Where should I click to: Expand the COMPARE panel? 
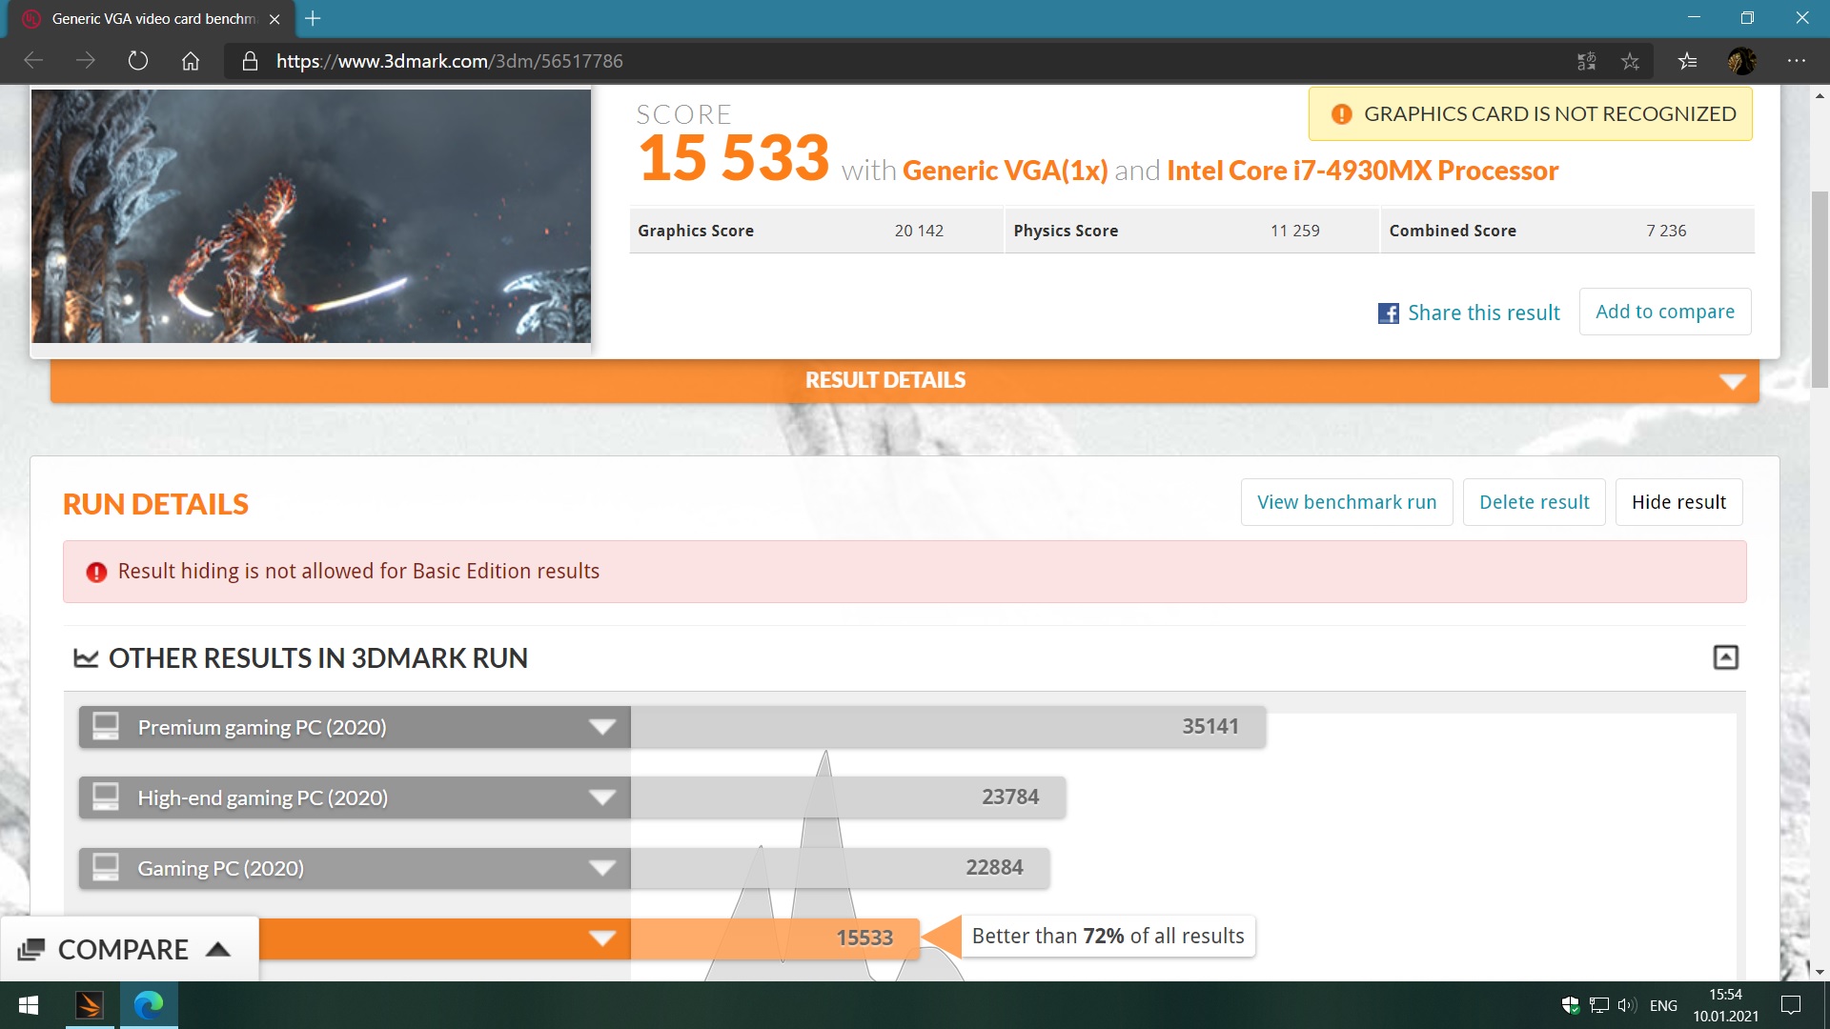[130, 949]
